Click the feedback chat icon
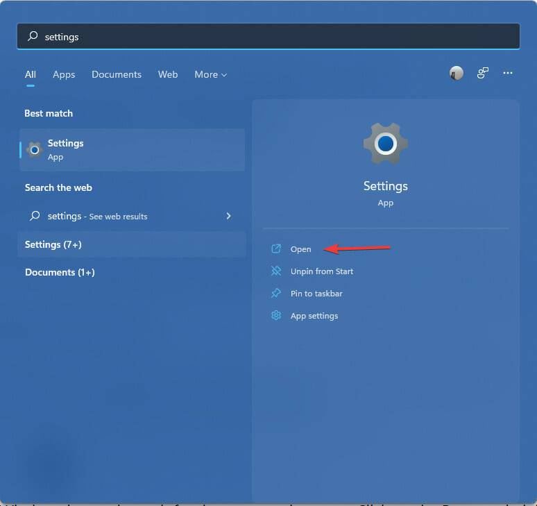Screen dimensions: 537x506 (483, 73)
